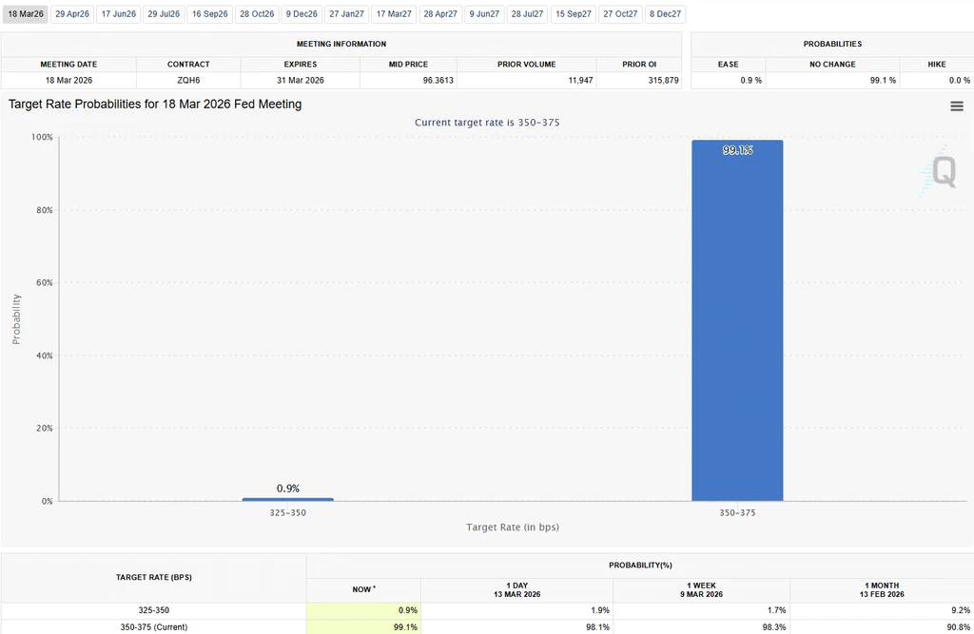View the 9 Dec26 meeting tab

tap(302, 13)
